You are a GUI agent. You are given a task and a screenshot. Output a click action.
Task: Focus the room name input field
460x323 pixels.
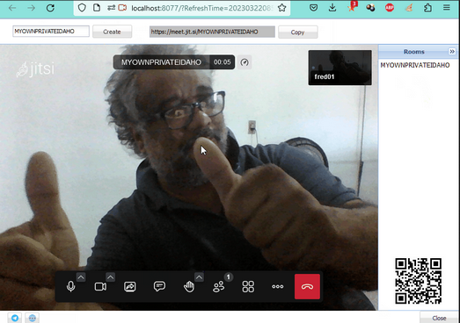tap(51, 32)
